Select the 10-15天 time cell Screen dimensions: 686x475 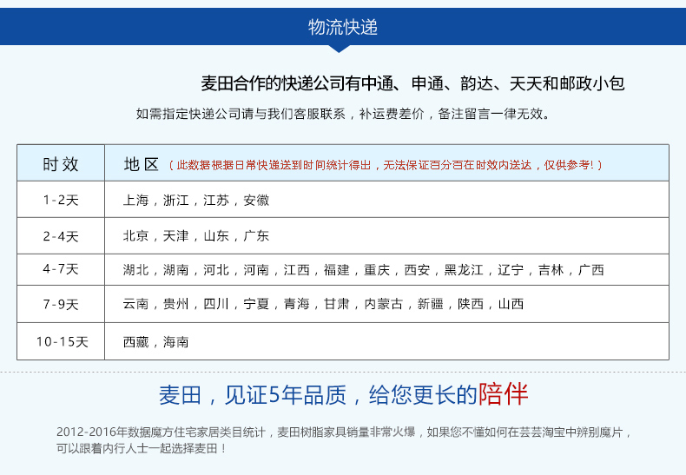[x=61, y=341]
